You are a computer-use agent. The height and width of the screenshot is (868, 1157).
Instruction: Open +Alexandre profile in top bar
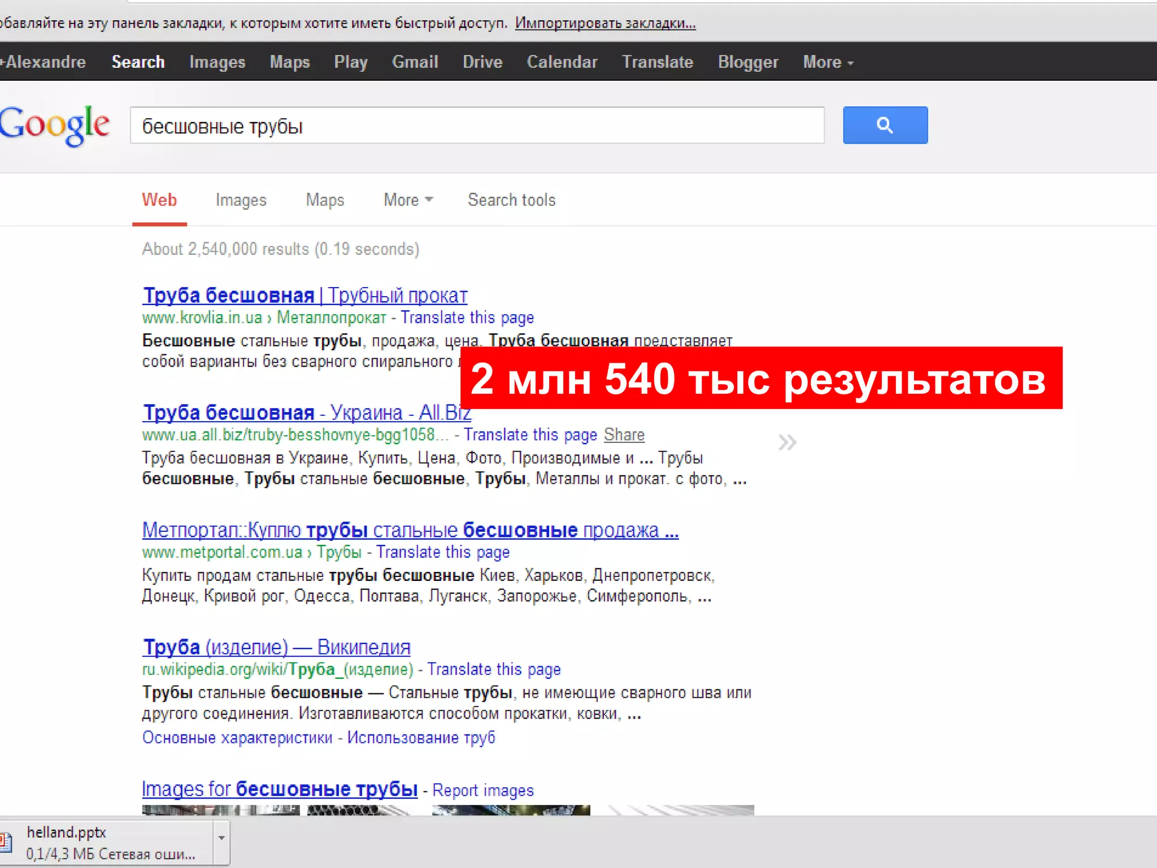[x=43, y=62]
